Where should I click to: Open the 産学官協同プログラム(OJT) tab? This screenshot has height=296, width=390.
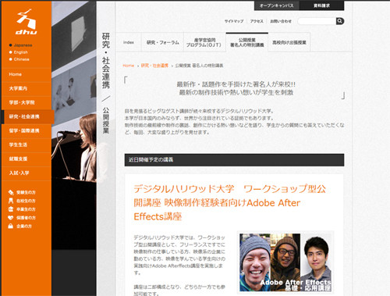(204, 42)
